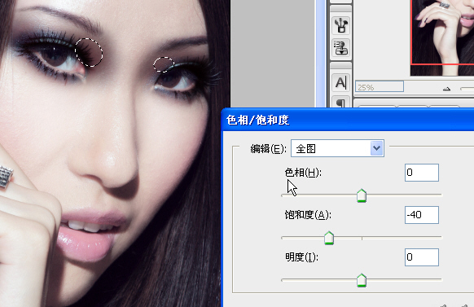Click the 饱和度 saturation slider handle

329,238
